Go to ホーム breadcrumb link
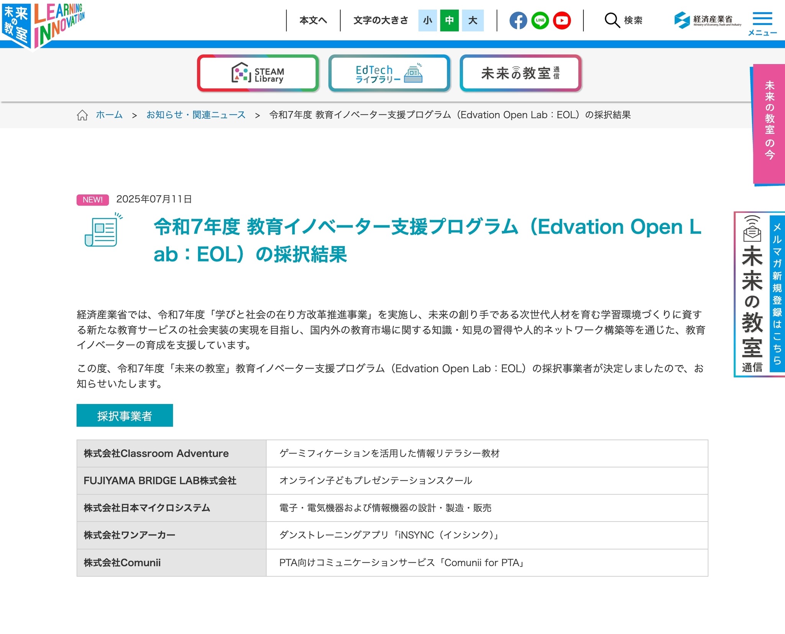 [109, 115]
